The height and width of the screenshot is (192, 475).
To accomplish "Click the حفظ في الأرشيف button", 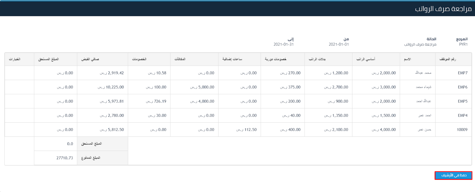I will 453,175.
